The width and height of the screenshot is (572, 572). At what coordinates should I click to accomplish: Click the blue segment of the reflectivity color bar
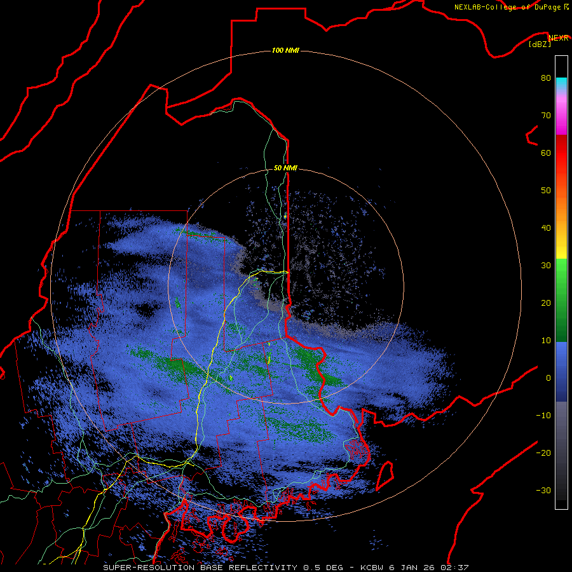[x=561, y=372]
